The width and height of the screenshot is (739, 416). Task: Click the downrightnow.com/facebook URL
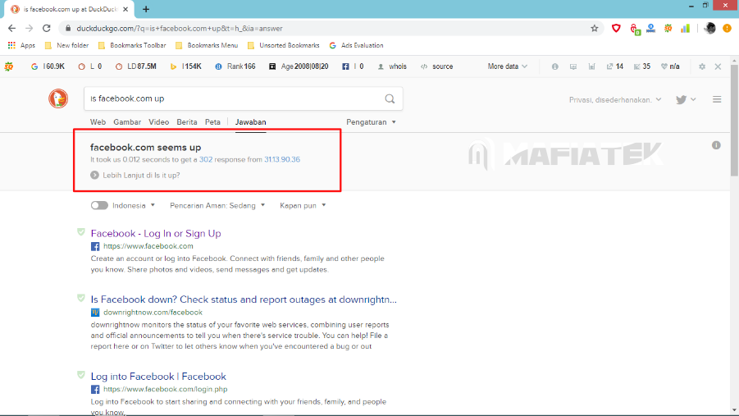pos(153,313)
